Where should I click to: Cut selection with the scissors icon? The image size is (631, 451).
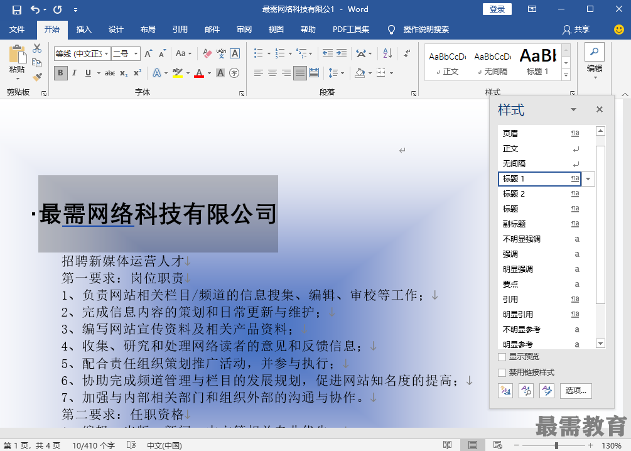click(37, 48)
